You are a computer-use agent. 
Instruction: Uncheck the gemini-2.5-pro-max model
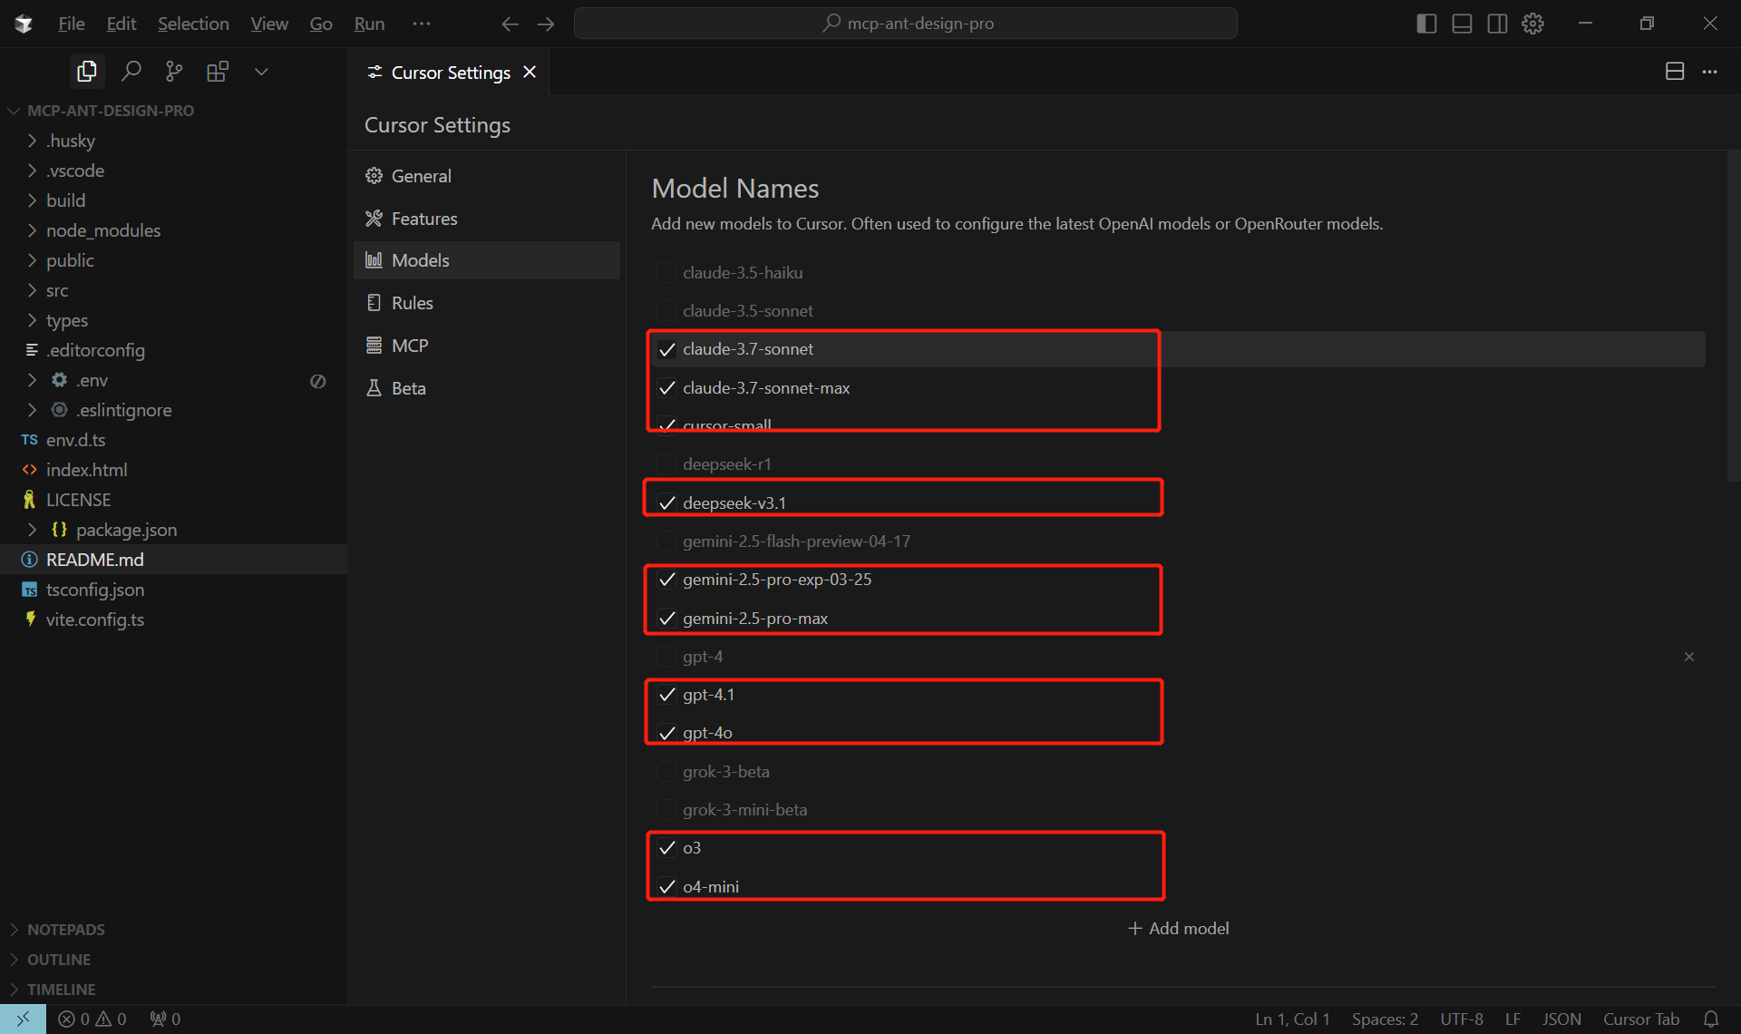[666, 619]
